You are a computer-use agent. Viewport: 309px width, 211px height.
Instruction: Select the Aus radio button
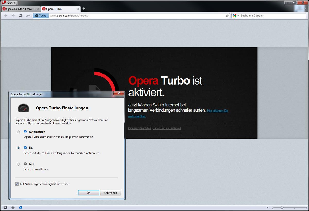18,164
